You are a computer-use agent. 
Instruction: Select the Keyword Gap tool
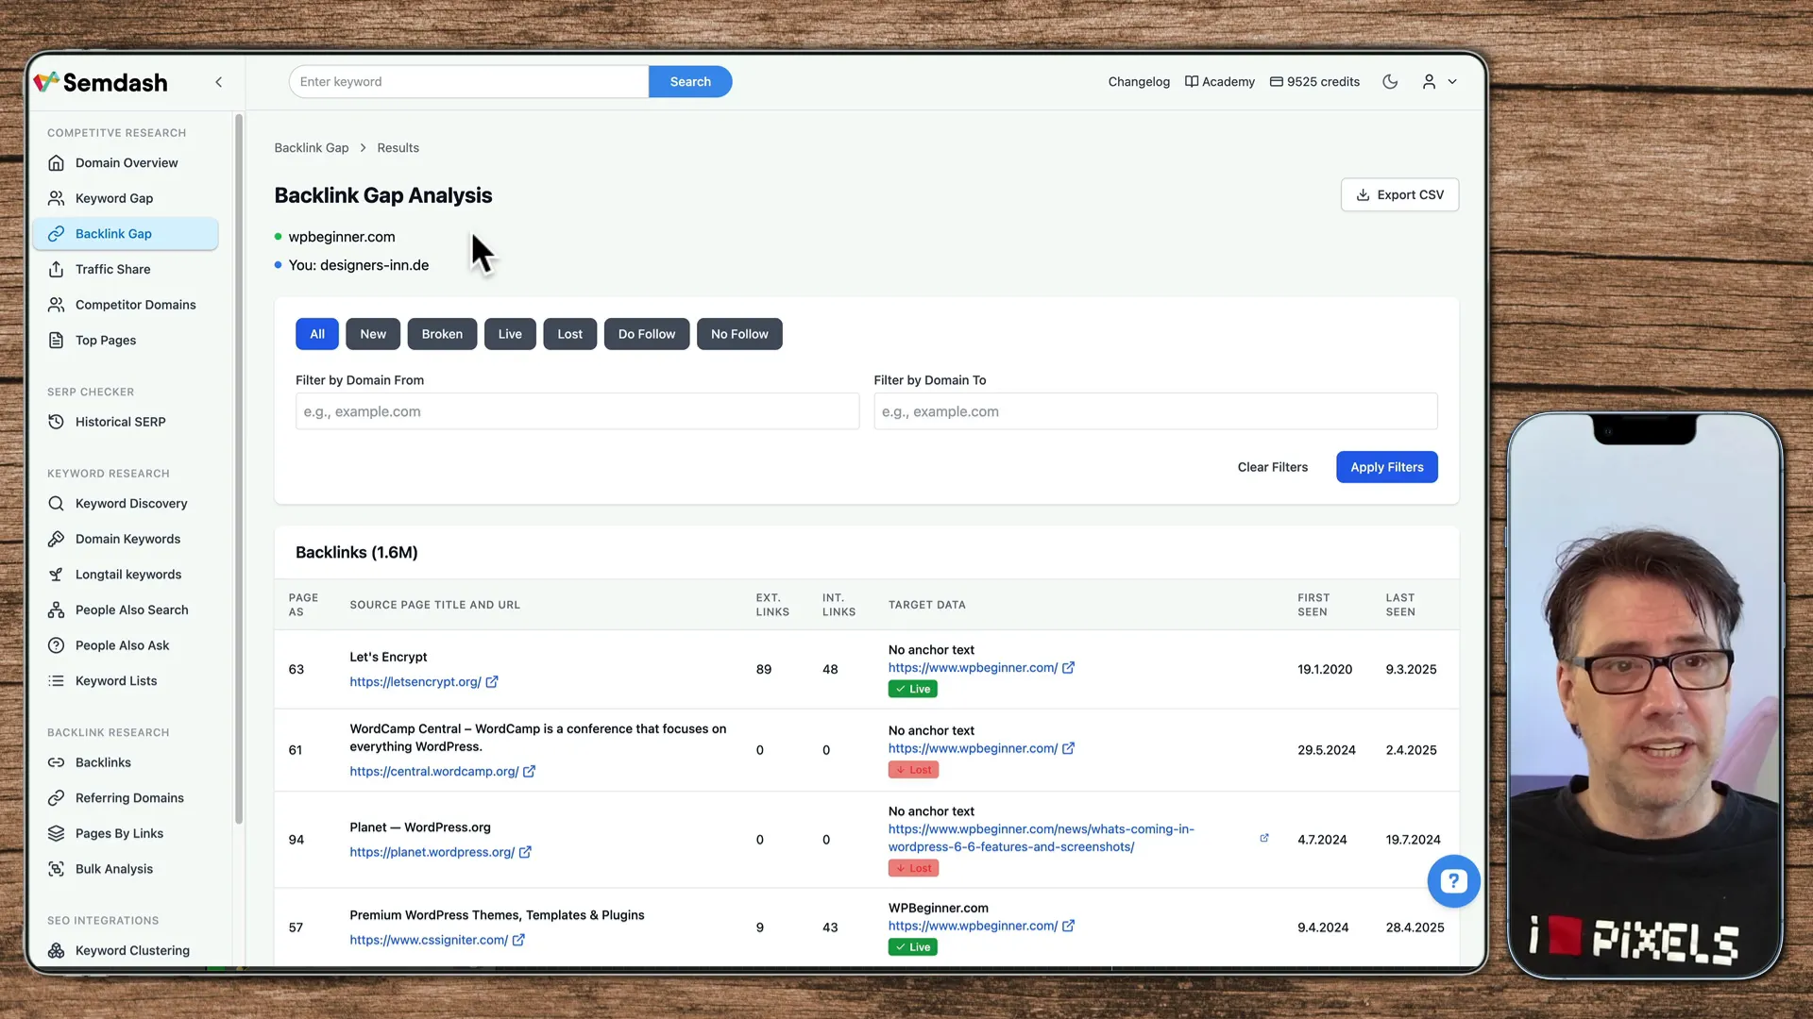[114, 198]
